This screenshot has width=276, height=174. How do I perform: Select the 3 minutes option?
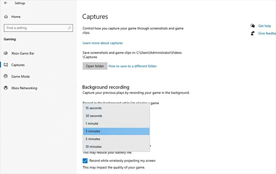(116, 131)
